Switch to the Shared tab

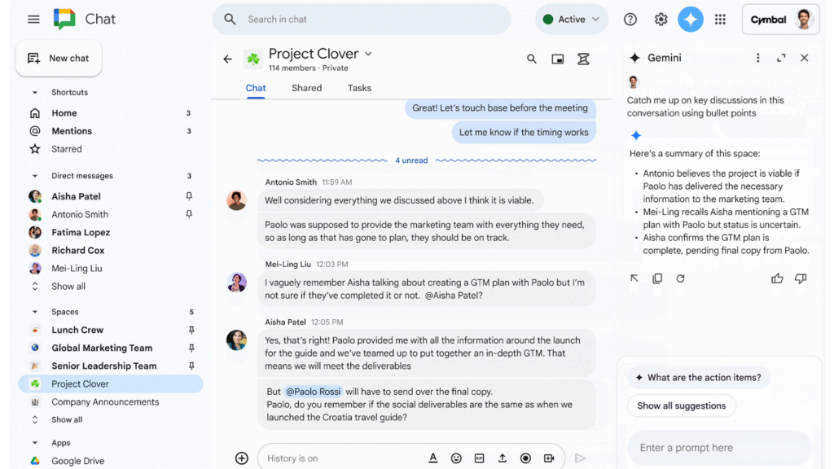[306, 88]
